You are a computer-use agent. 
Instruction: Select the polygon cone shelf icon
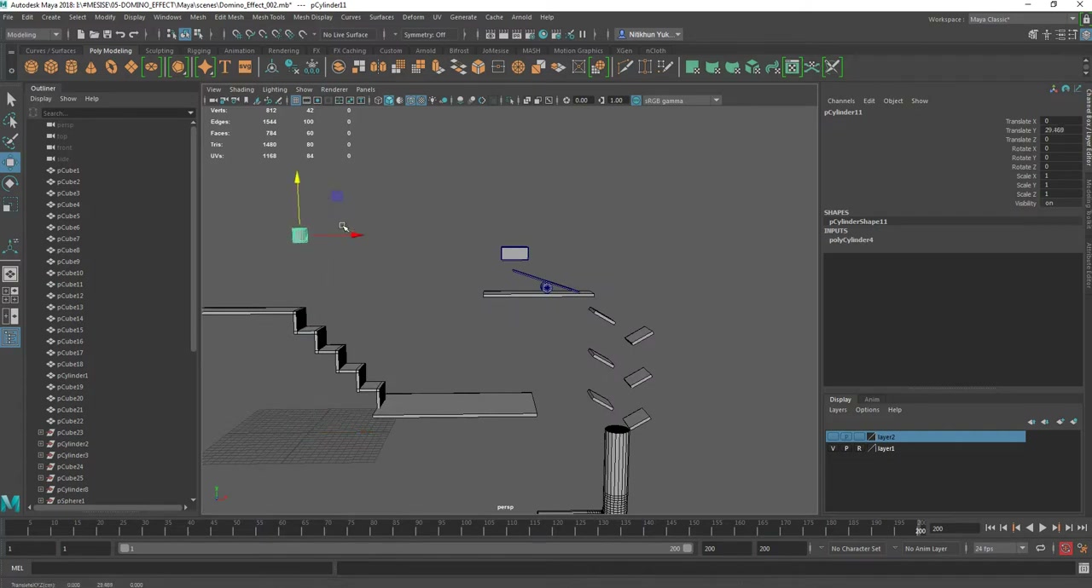click(91, 67)
